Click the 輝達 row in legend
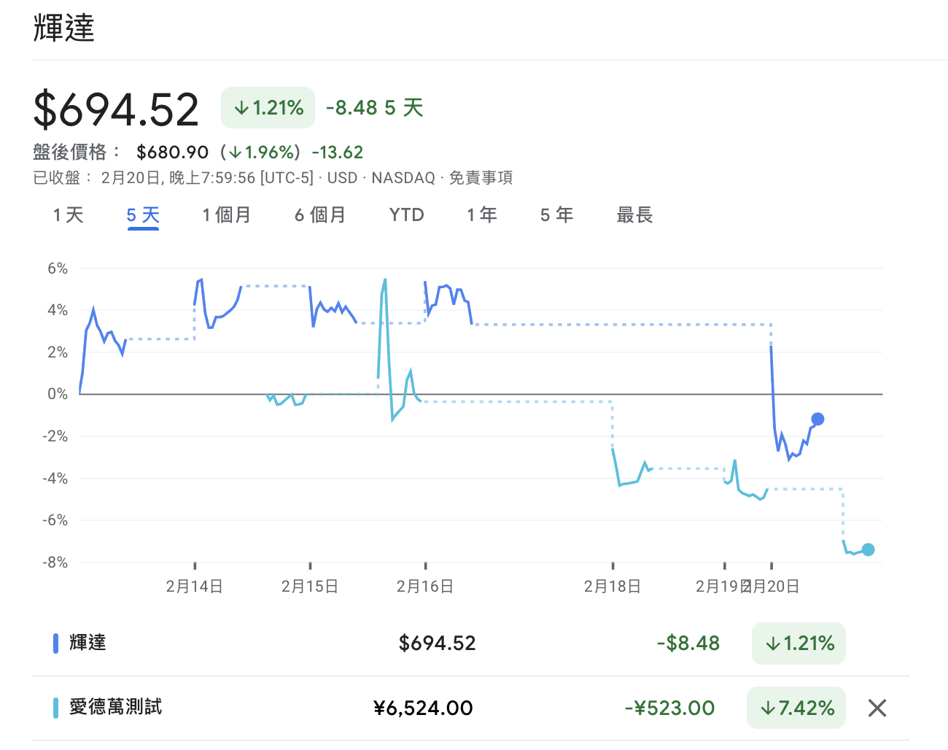948x750 pixels. coord(88,643)
